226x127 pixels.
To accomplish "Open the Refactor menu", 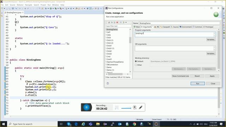I will coord(20,5).
